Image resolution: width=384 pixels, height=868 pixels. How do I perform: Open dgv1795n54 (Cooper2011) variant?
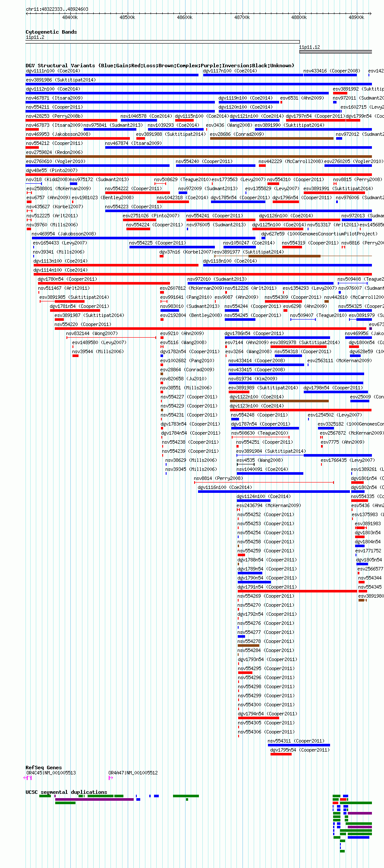[x=281, y=754]
